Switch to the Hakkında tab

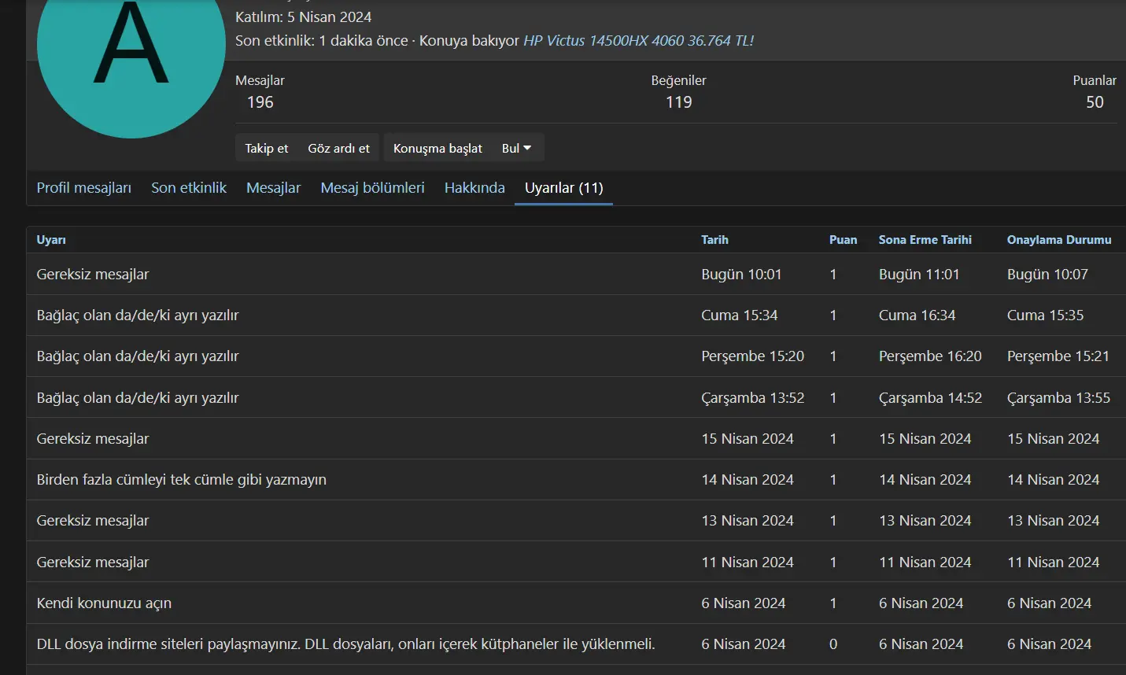[x=474, y=188]
